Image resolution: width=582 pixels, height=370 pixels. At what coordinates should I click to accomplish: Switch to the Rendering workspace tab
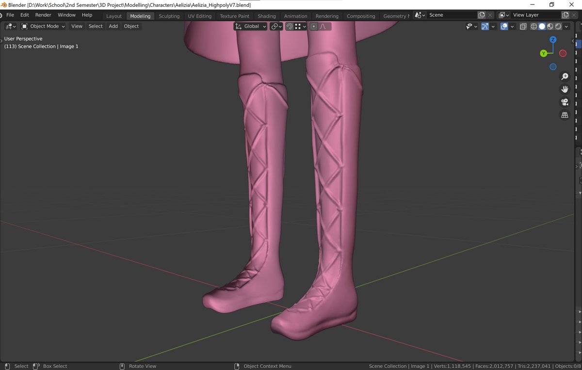pos(327,16)
